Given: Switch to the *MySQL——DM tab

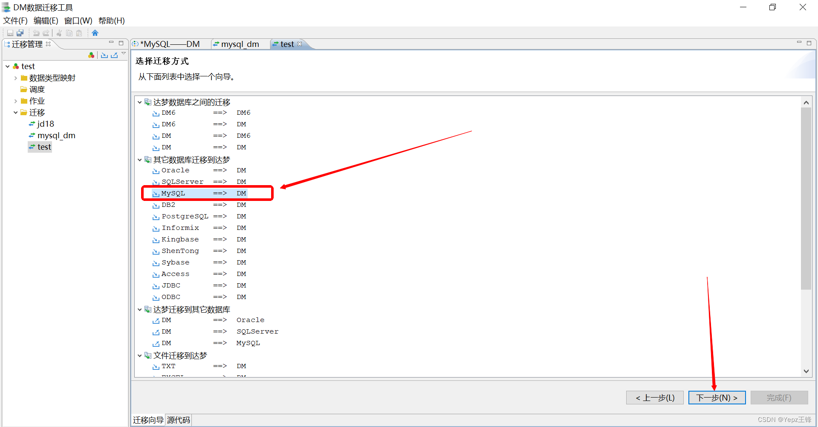Looking at the screenshot, I should tap(170, 44).
